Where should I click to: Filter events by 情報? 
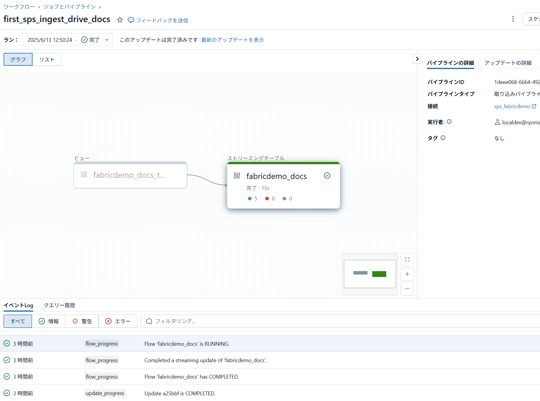49,321
